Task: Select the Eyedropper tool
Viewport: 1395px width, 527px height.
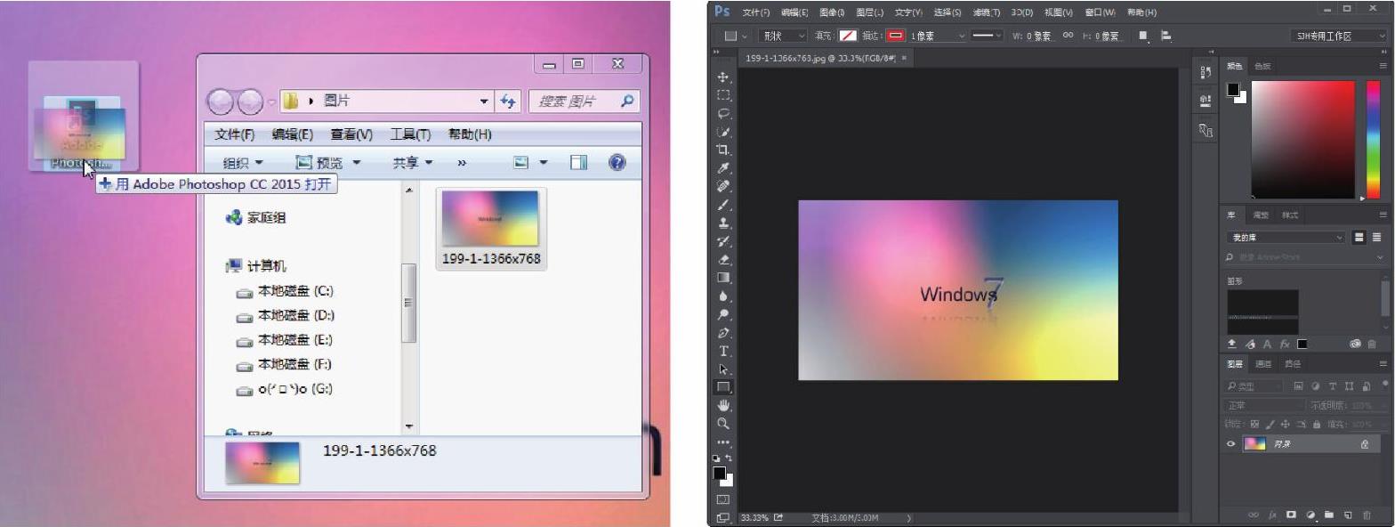Action: coord(723,167)
